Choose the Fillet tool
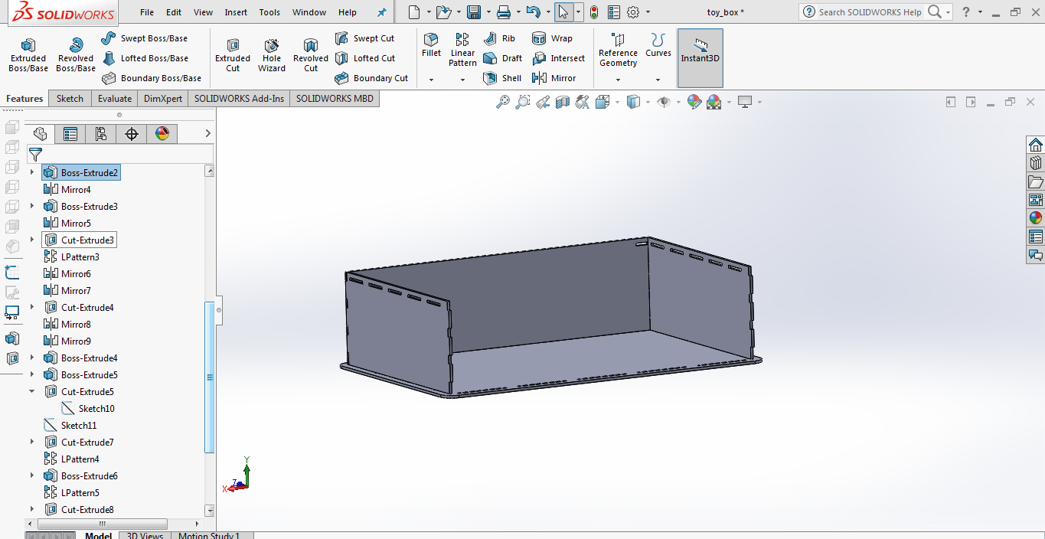 431,44
